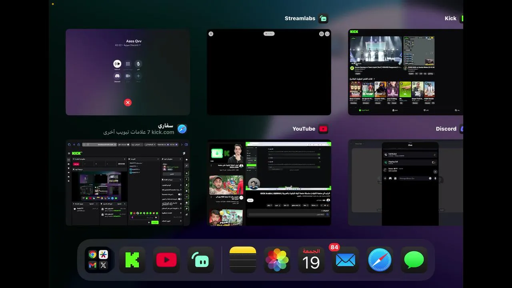Open the #5 stretcher video thumbnail in YouTube

click(226, 185)
